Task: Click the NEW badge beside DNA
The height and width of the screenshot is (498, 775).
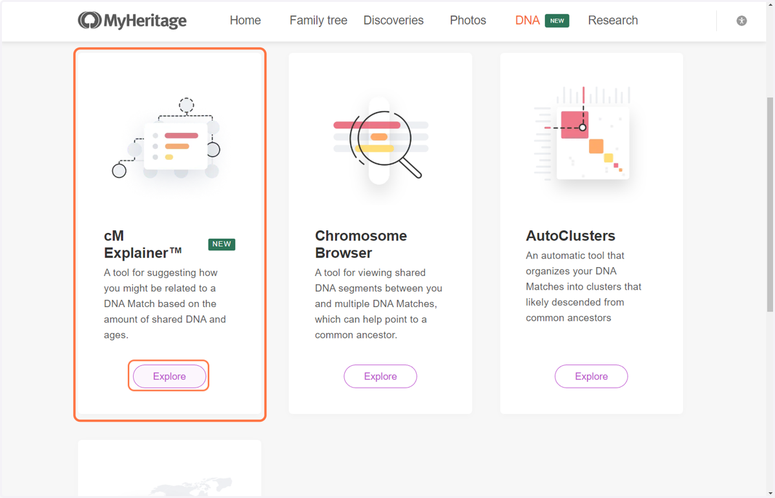Action: coord(557,21)
